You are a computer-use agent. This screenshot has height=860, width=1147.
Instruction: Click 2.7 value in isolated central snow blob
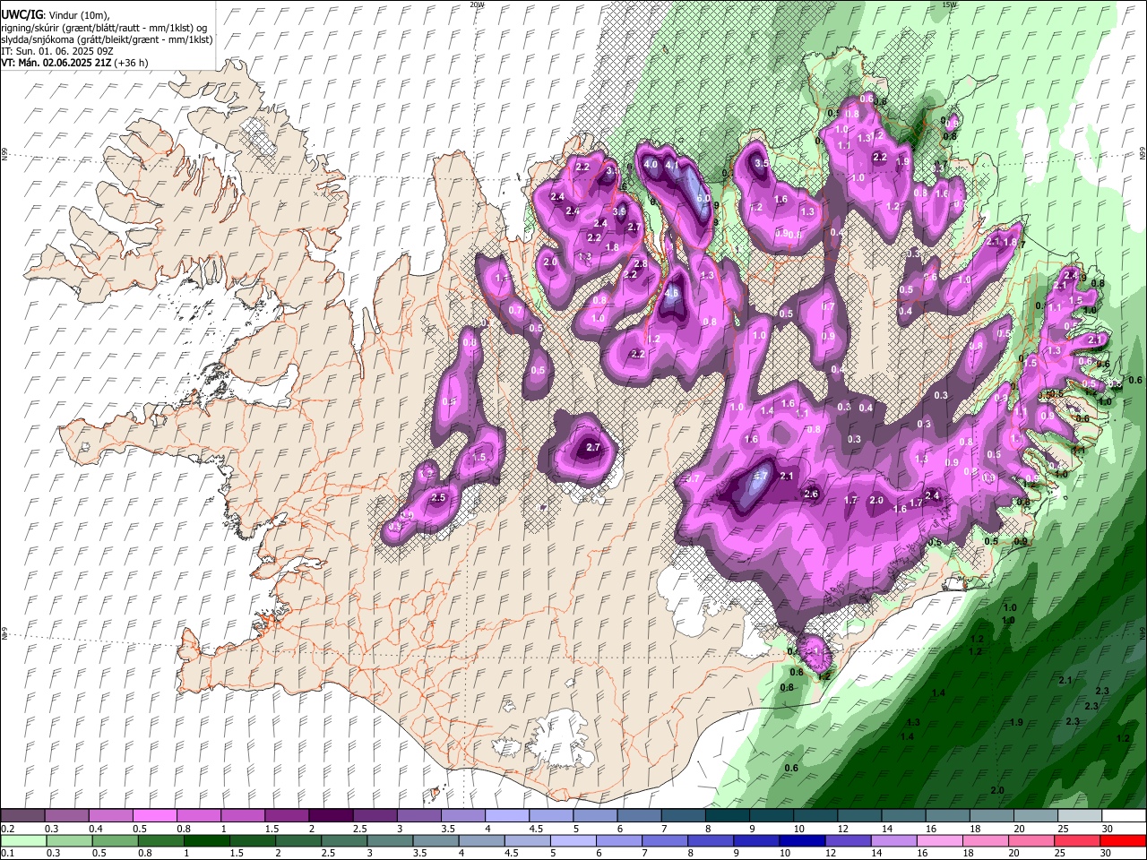click(592, 447)
